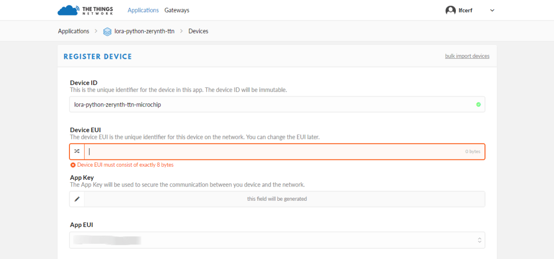Click the App Key label
Image resolution: width=554 pixels, height=259 pixels.
pos(82,177)
